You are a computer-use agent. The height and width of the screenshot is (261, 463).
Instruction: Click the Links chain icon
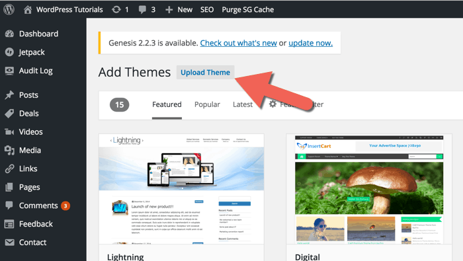[9, 168]
